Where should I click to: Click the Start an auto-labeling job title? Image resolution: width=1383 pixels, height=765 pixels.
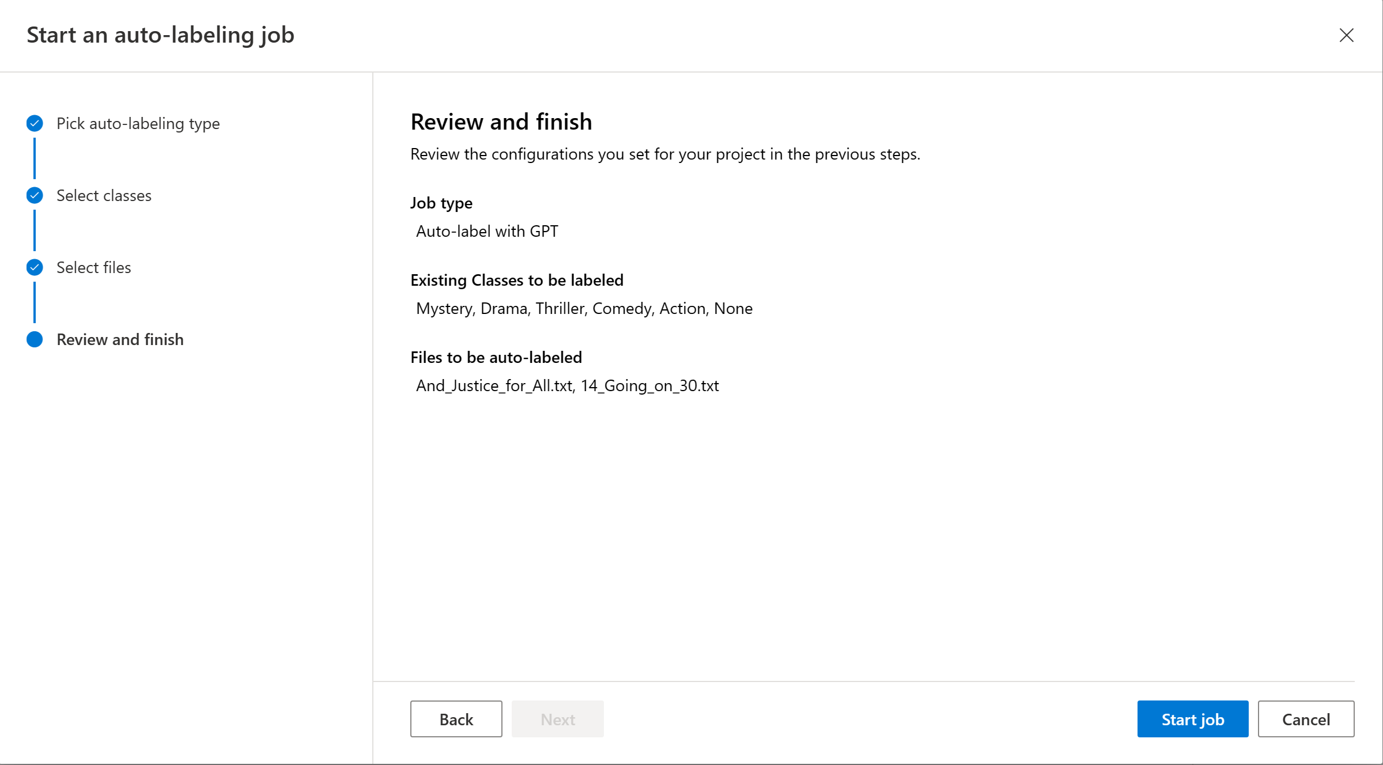(x=160, y=35)
